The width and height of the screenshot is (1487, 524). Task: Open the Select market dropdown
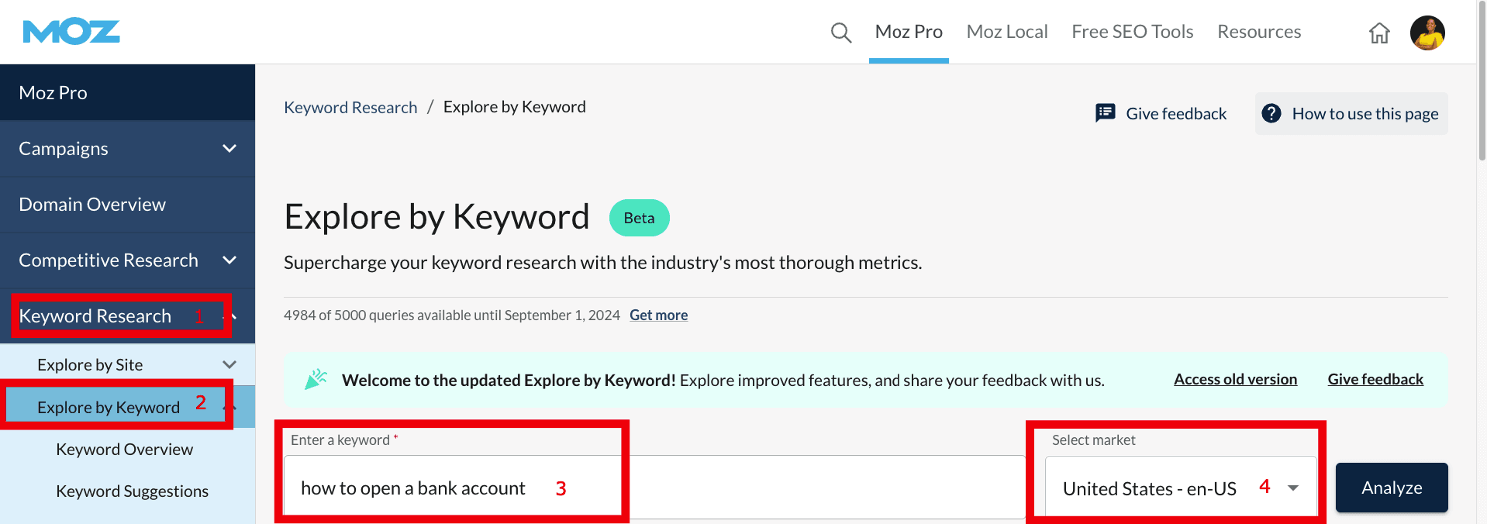click(x=1180, y=488)
